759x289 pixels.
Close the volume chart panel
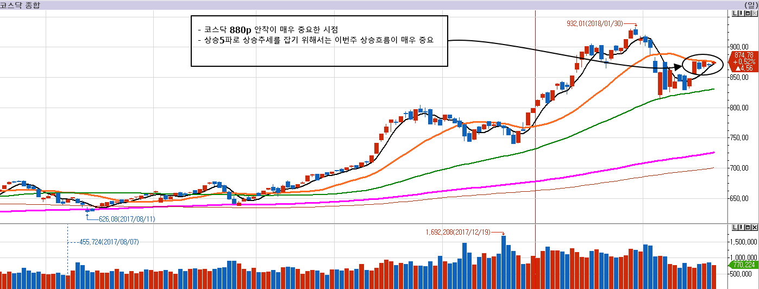pyautogui.click(x=754, y=227)
